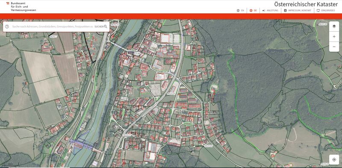
Task: Focus the address and parcel search field
Action: [x=52, y=27]
